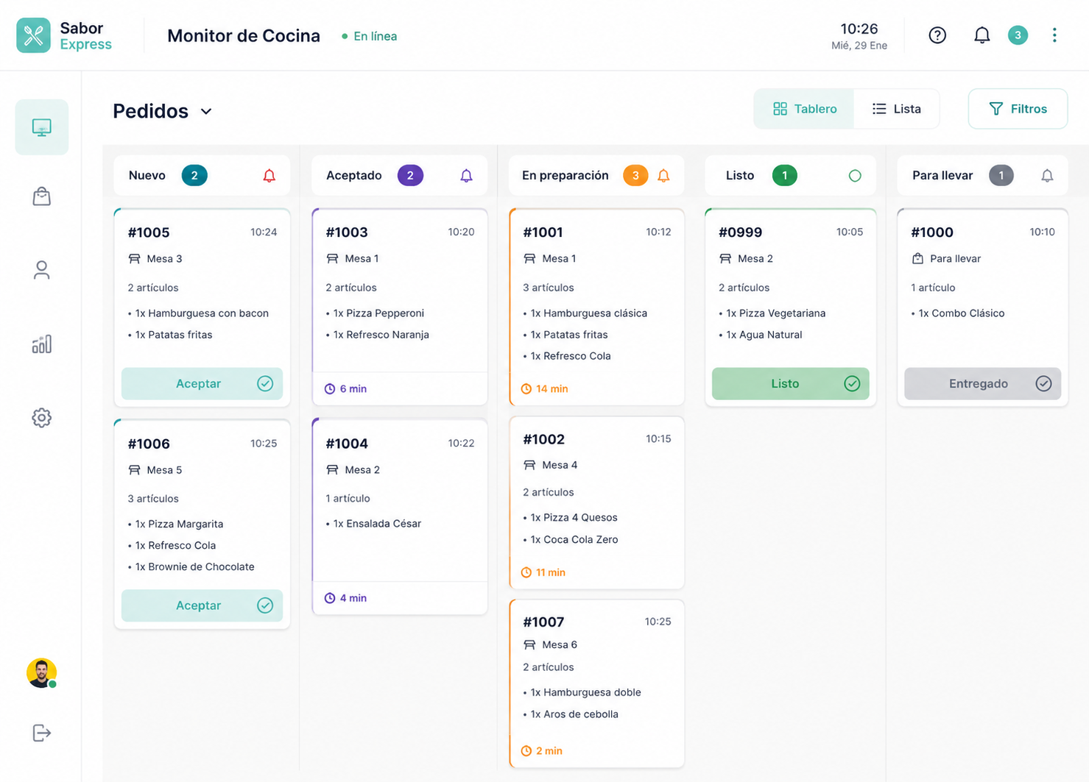
Task: Open the help question mark icon
Action: click(937, 35)
